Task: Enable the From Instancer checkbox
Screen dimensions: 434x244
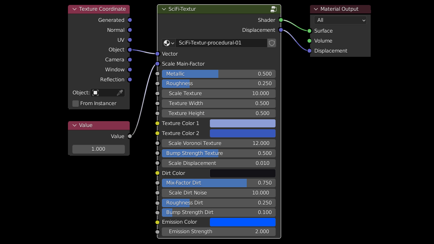Action: (76, 104)
